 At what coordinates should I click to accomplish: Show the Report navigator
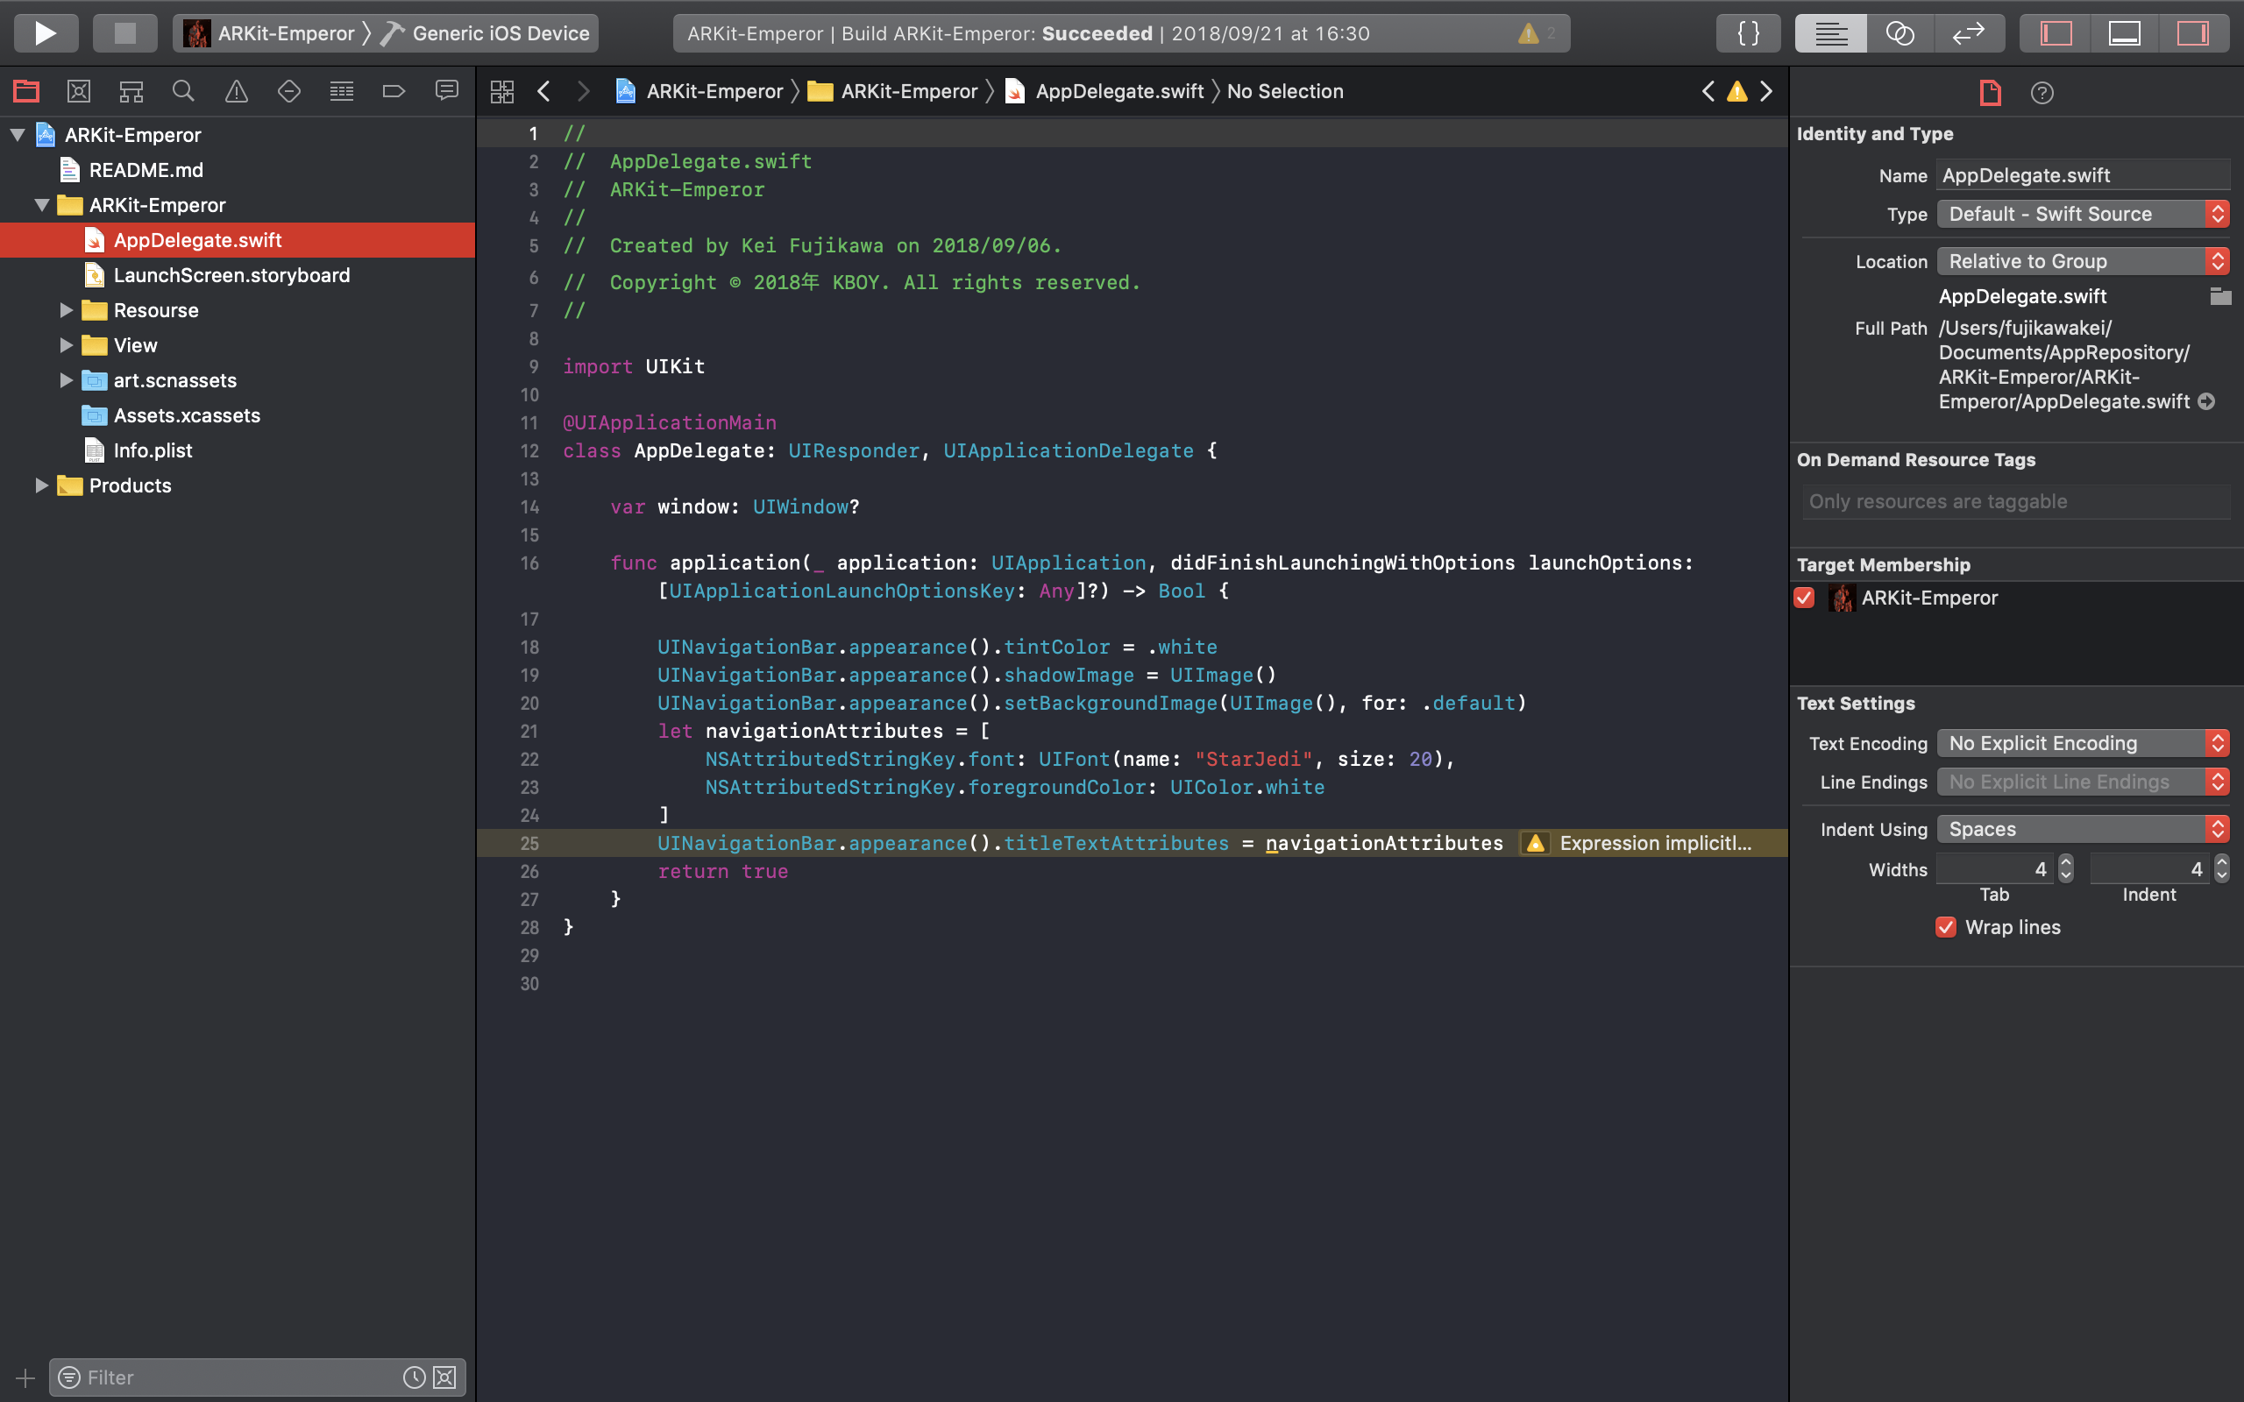(447, 91)
